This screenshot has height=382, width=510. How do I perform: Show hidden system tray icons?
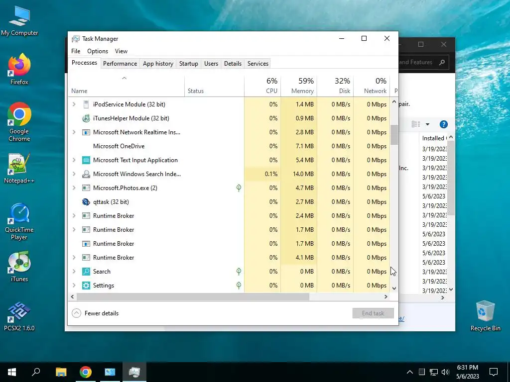(x=410, y=372)
